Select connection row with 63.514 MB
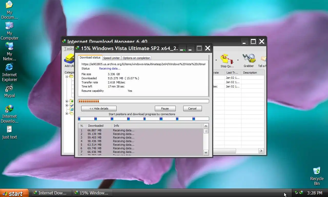Screen dimensions: 328x197 [140, 145]
